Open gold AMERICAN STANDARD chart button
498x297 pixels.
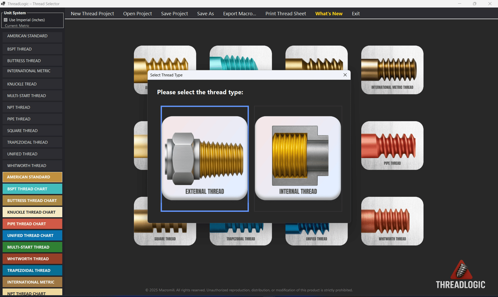(x=32, y=177)
